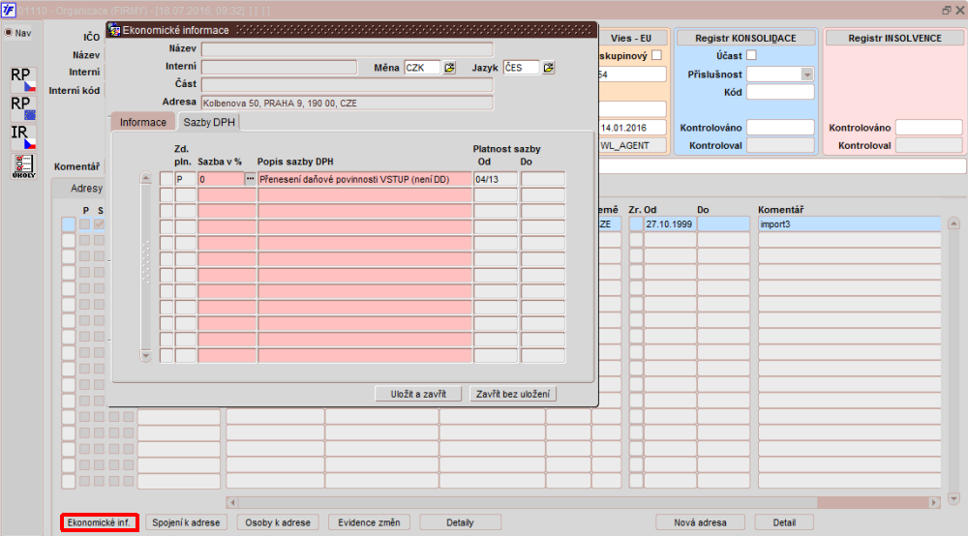
Task: Click the Ekonomické informace dialog title icon
Action: pos(114,30)
